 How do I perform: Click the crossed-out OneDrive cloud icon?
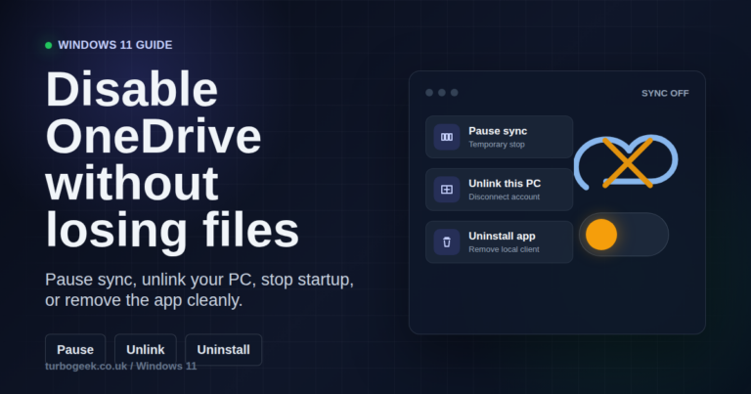(626, 162)
